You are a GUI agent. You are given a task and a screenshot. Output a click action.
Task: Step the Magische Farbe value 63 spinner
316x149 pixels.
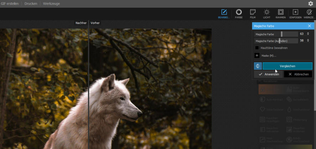[308, 34]
